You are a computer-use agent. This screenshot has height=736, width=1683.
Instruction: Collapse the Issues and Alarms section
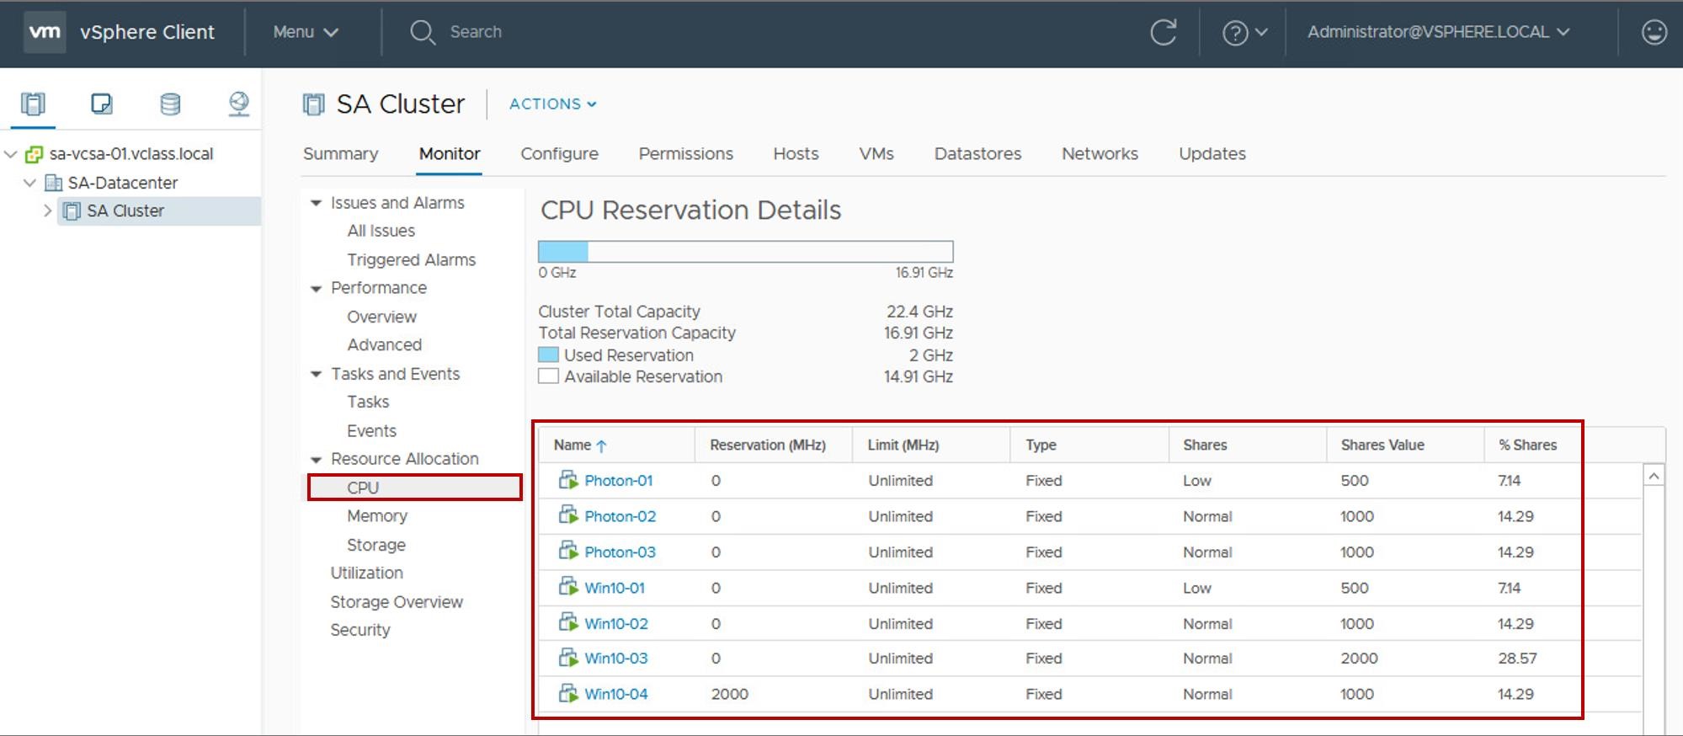pyautogui.click(x=317, y=203)
